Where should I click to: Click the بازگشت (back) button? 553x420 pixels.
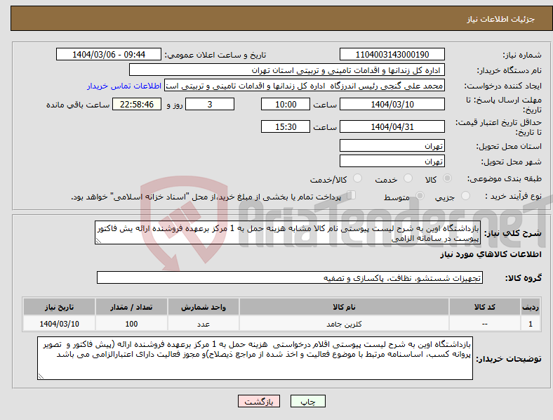(x=259, y=401)
